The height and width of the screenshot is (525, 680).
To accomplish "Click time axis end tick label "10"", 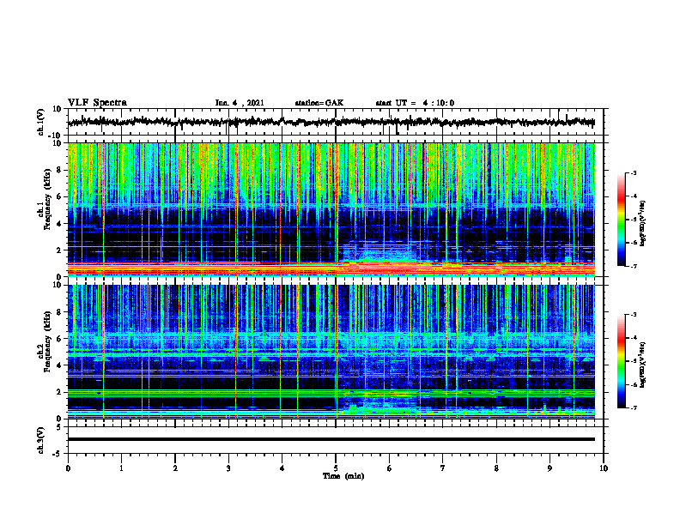I will coord(604,468).
